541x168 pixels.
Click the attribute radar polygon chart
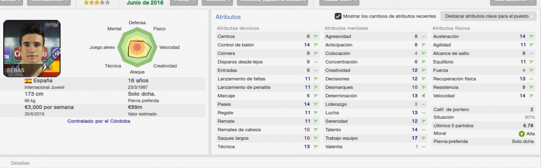pyautogui.click(x=137, y=47)
